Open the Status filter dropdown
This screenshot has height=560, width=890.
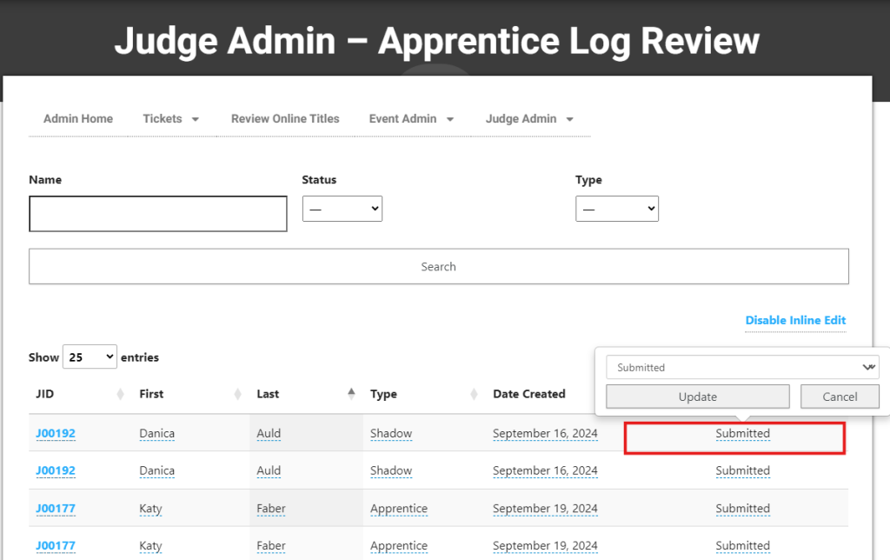[342, 209]
